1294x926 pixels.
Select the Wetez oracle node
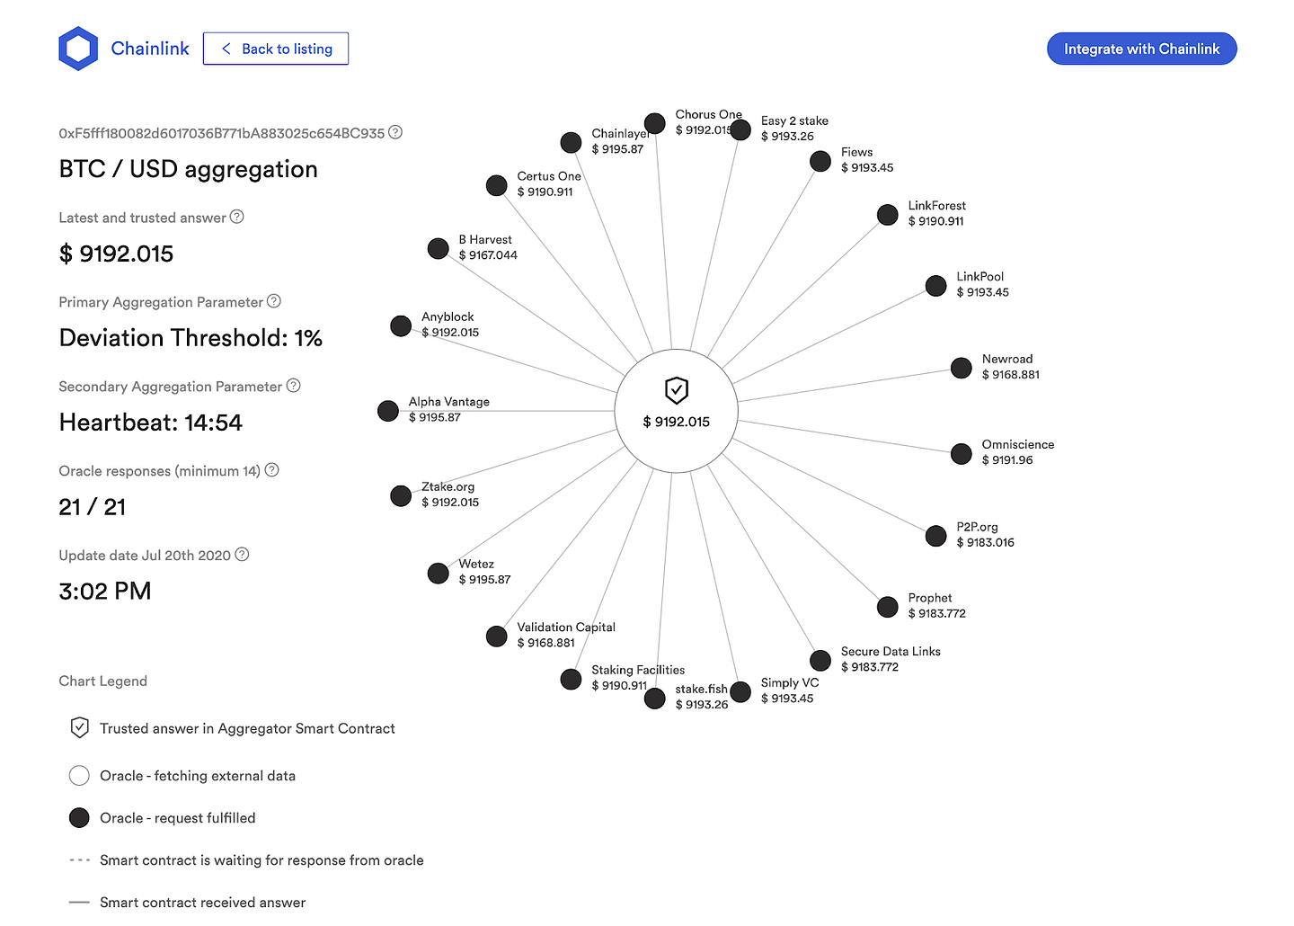439,574
